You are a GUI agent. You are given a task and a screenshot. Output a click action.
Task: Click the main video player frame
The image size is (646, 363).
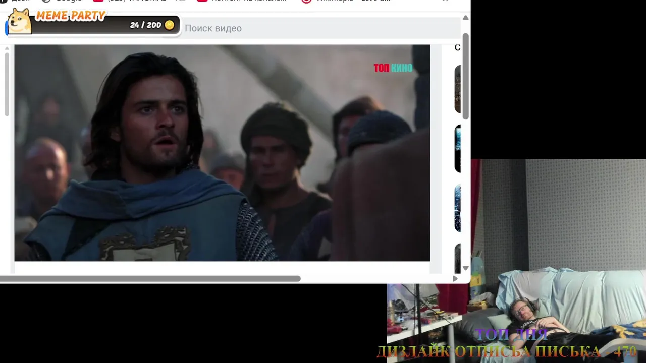click(x=222, y=153)
